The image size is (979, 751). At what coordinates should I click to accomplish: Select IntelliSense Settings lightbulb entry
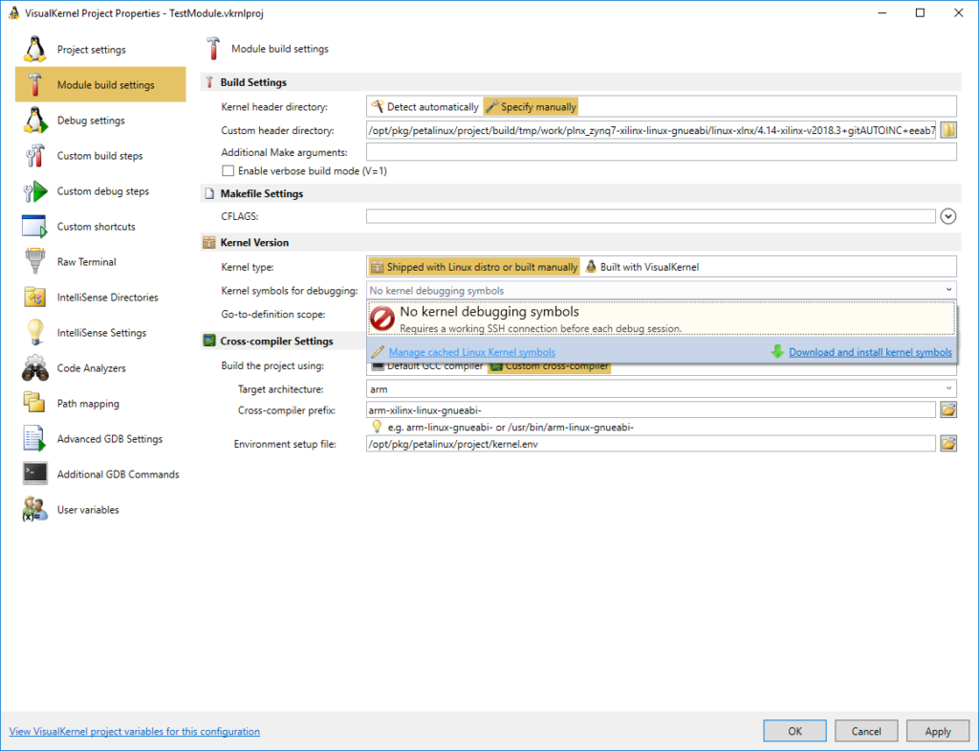tap(101, 333)
